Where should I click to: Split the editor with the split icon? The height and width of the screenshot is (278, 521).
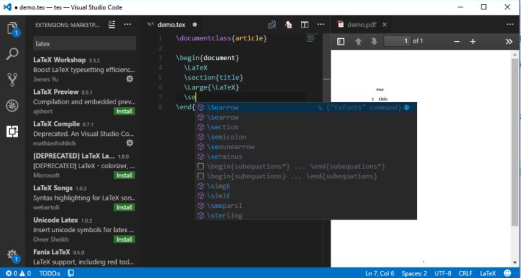[x=305, y=25]
